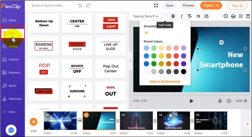
Task: Open the Overlay sidebar panel
Action: coord(10,47)
